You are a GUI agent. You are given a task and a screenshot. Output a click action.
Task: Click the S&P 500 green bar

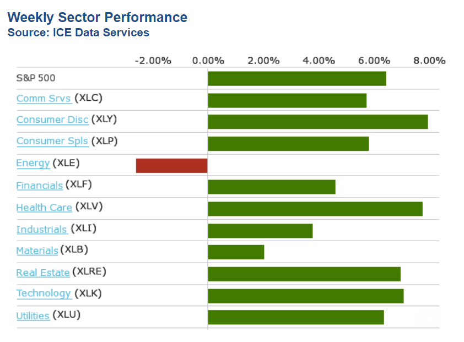[x=296, y=79]
